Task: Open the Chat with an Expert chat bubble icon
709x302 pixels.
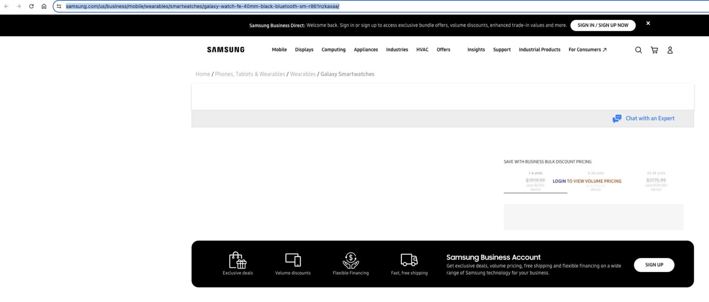Action: click(617, 118)
